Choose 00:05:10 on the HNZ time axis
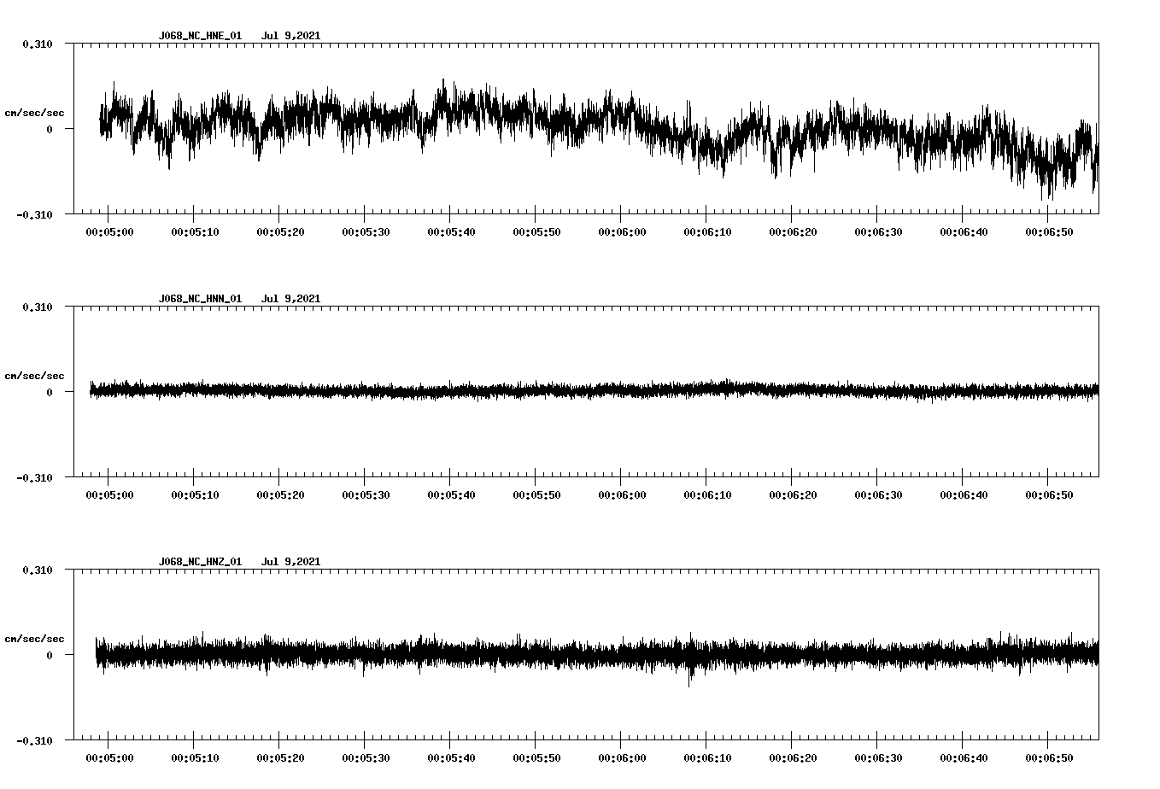1160x789 pixels. tap(195, 758)
